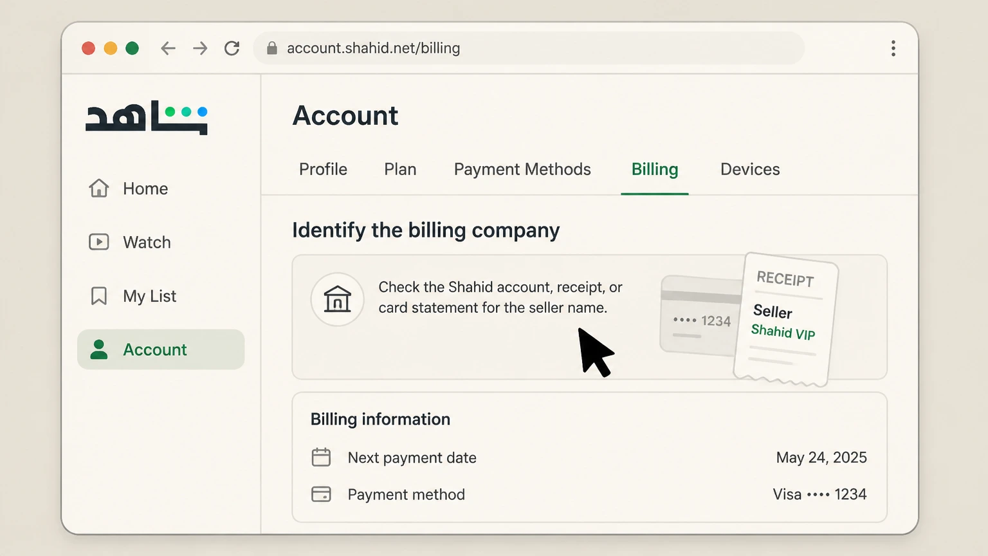Image resolution: width=988 pixels, height=556 pixels.
Task: Click the address bar URL field
Action: tap(529, 48)
